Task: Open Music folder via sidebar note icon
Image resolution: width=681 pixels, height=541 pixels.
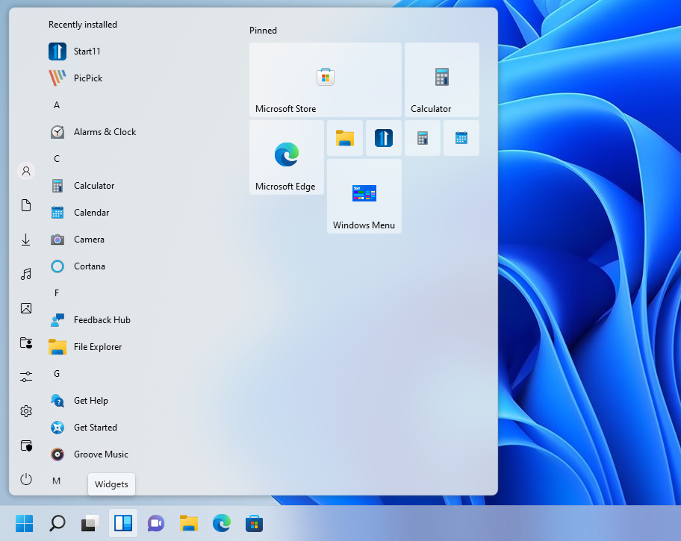Action: coord(26,274)
